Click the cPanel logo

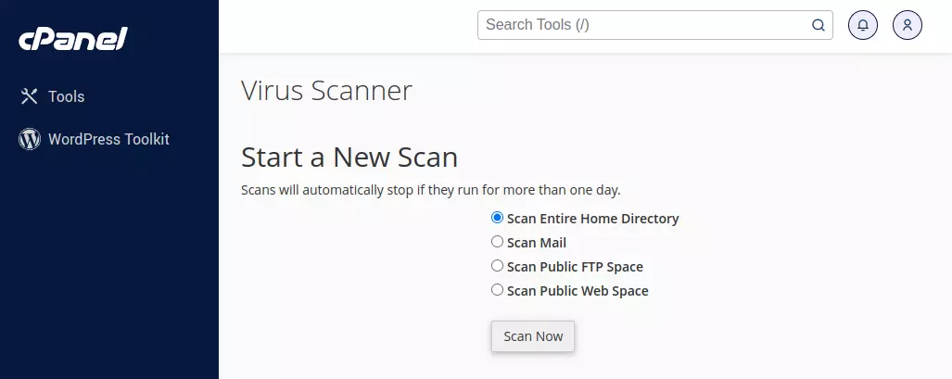pyautogui.click(x=73, y=40)
